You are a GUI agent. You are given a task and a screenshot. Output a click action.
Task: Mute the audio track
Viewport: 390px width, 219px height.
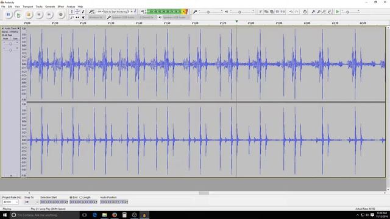(5, 38)
